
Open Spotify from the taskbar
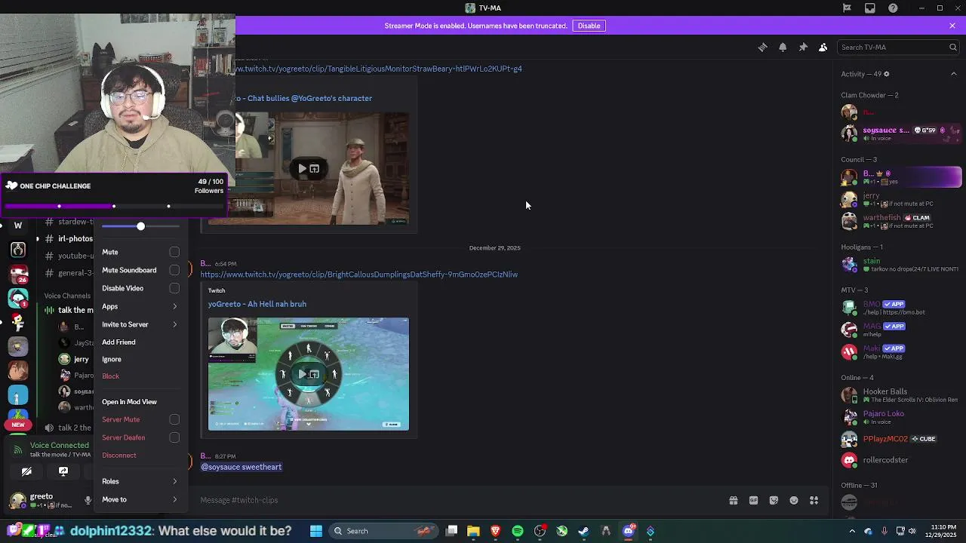tap(518, 531)
